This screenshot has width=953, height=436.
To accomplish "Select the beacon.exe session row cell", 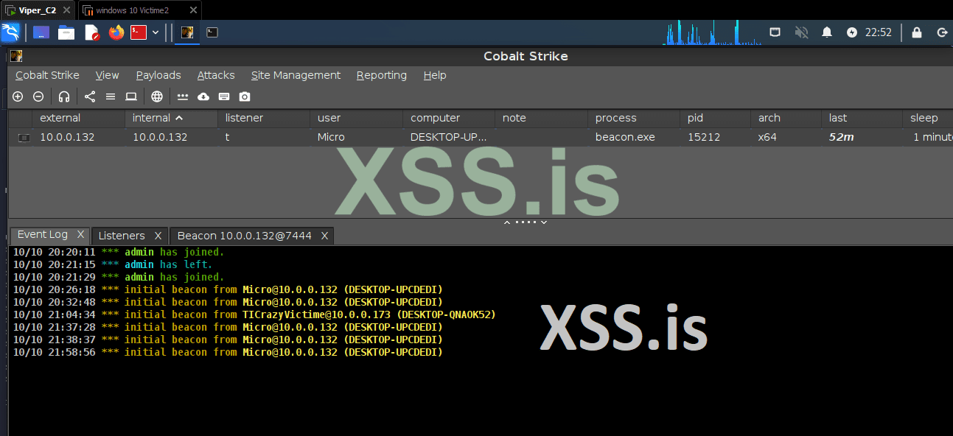I will [x=635, y=137].
